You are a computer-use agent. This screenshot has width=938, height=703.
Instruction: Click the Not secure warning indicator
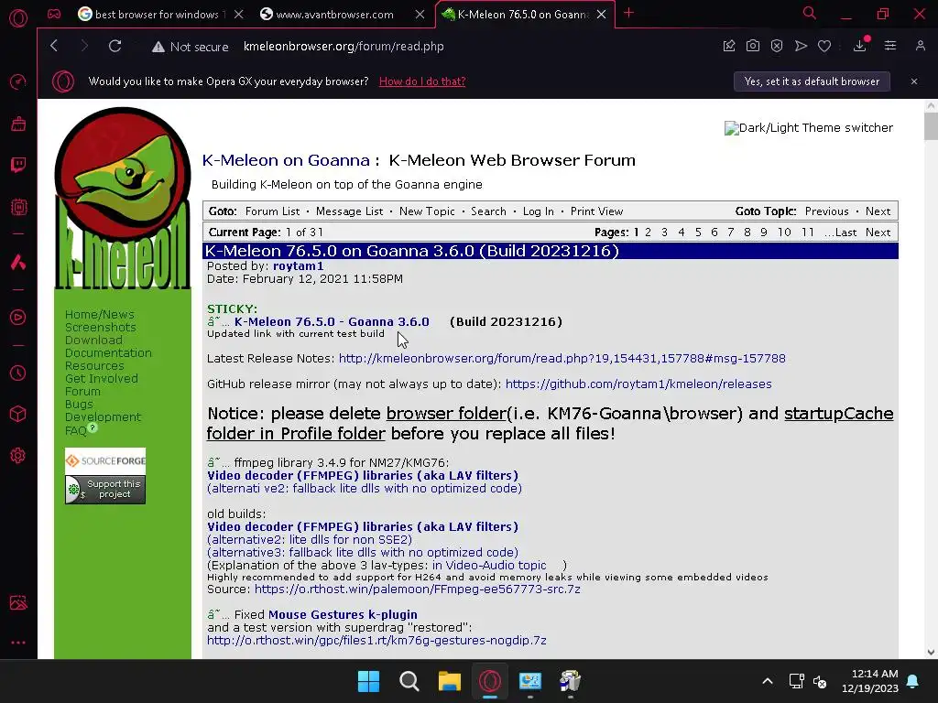(191, 47)
